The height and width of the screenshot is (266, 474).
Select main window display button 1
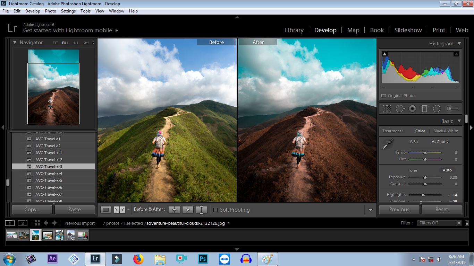pos(10,223)
